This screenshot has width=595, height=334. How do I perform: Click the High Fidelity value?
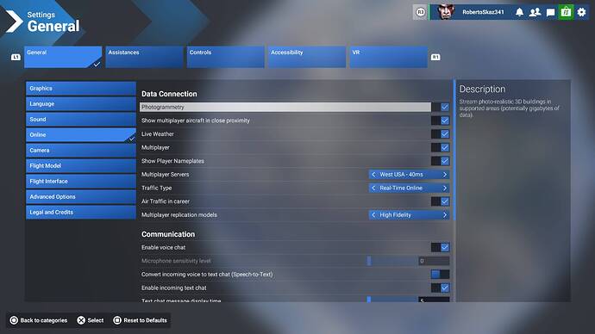[x=396, y=215]
